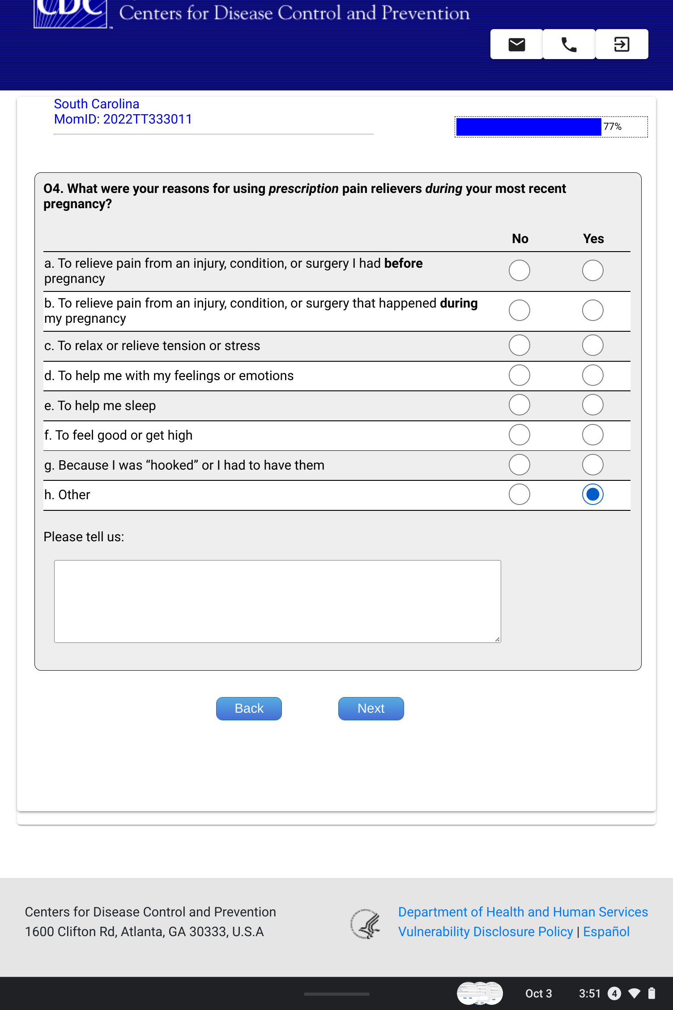Click the 77% survey progress bar
The height and width of the screenshot is (1010, 673).
[x=551, y=127]
